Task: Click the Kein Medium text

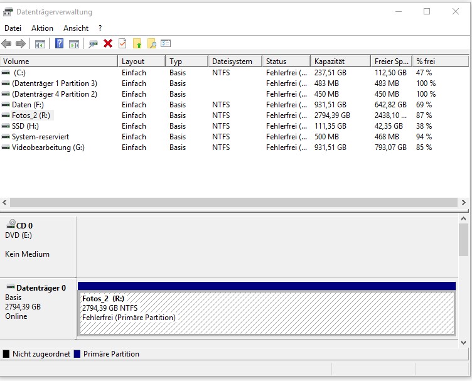Action: coord(27,254)
